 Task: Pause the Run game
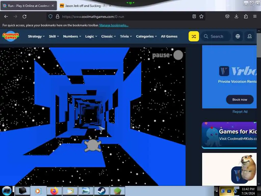161,55
